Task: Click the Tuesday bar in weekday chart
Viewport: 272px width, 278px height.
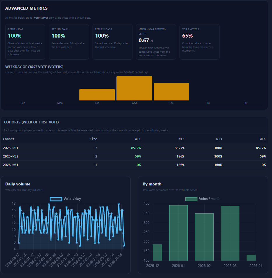Action: [97, 95]
